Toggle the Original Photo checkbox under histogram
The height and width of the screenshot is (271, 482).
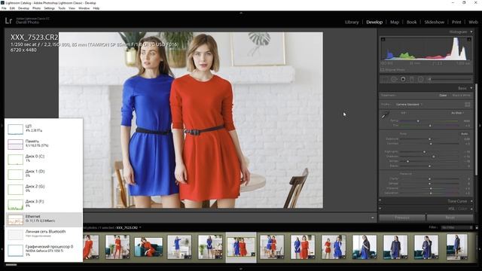(382, 70)
